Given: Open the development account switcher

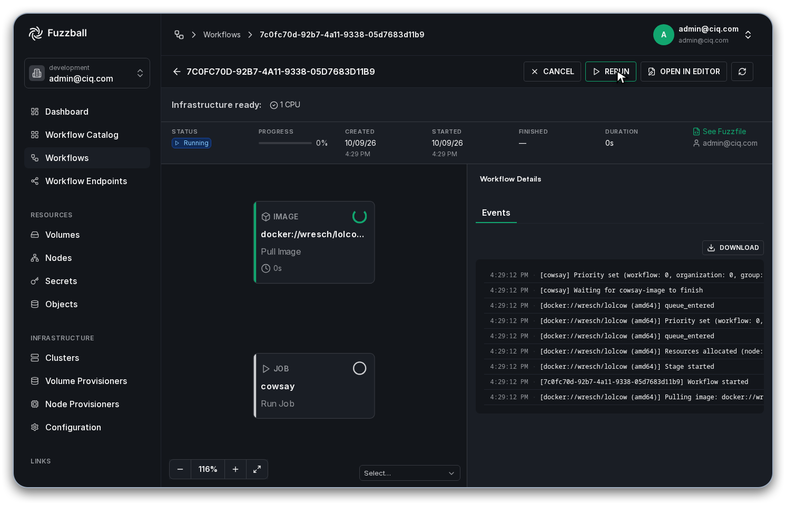Looking at the screenshot, I should 87,73.
